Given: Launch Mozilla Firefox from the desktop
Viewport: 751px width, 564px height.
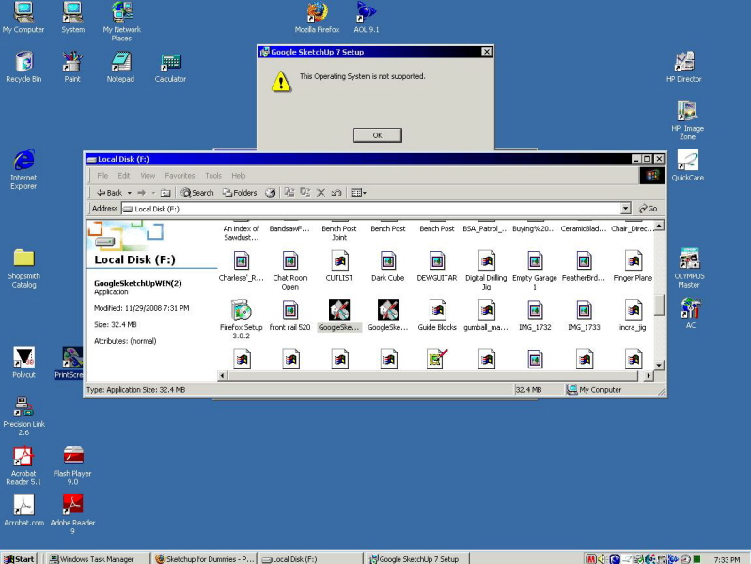Looking at the screenshot, I should click(317, 17).
